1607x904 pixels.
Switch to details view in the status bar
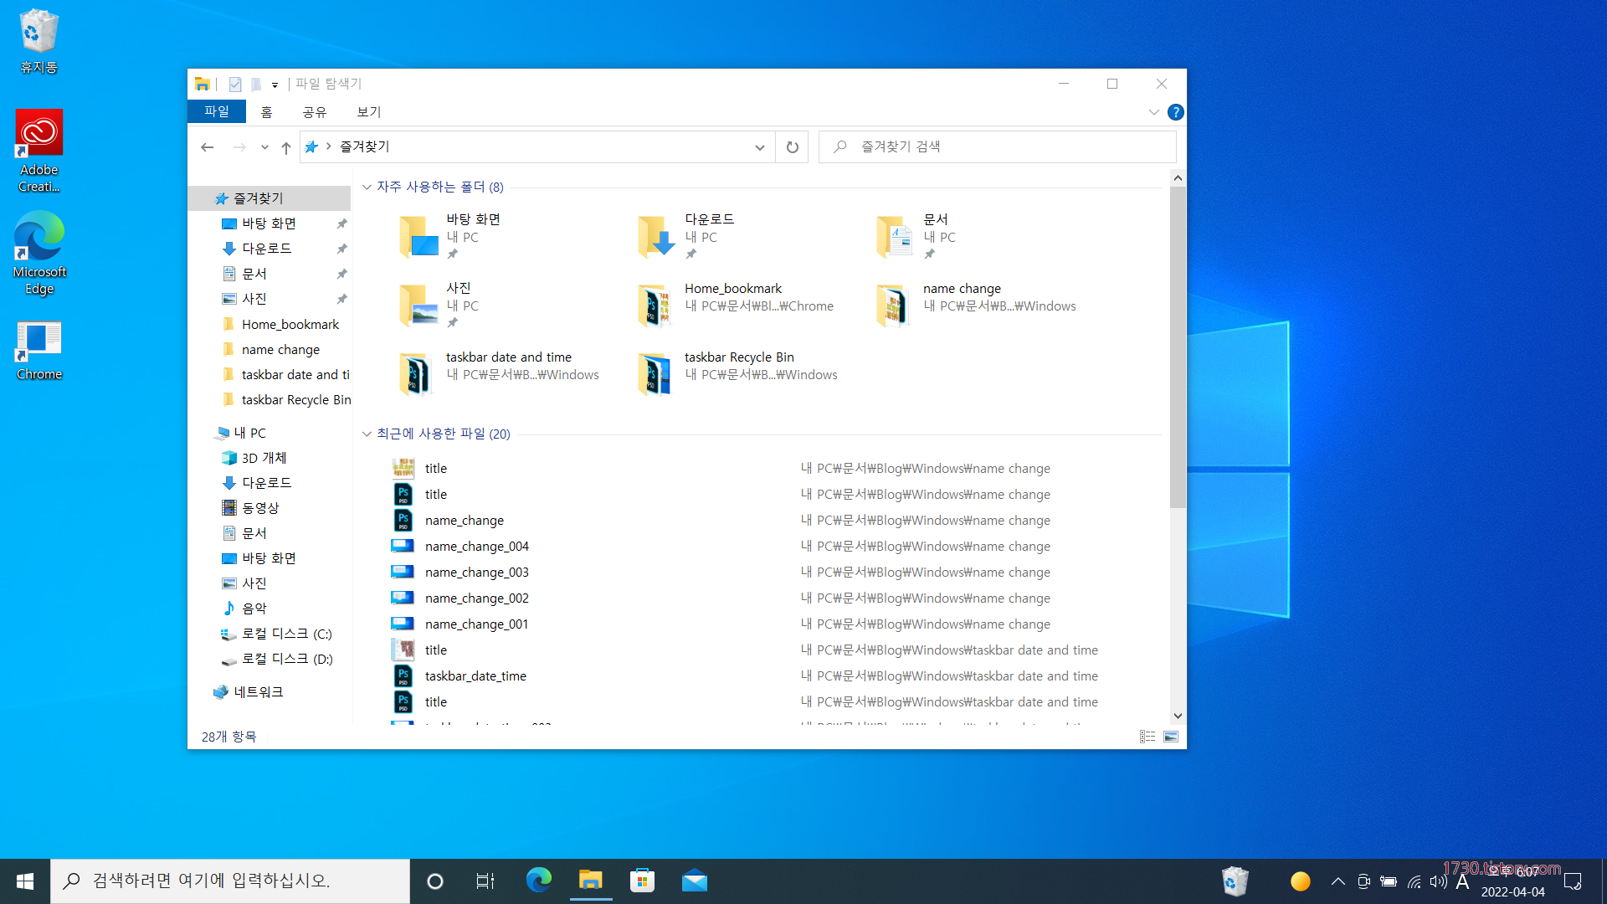click(1147, 737)
